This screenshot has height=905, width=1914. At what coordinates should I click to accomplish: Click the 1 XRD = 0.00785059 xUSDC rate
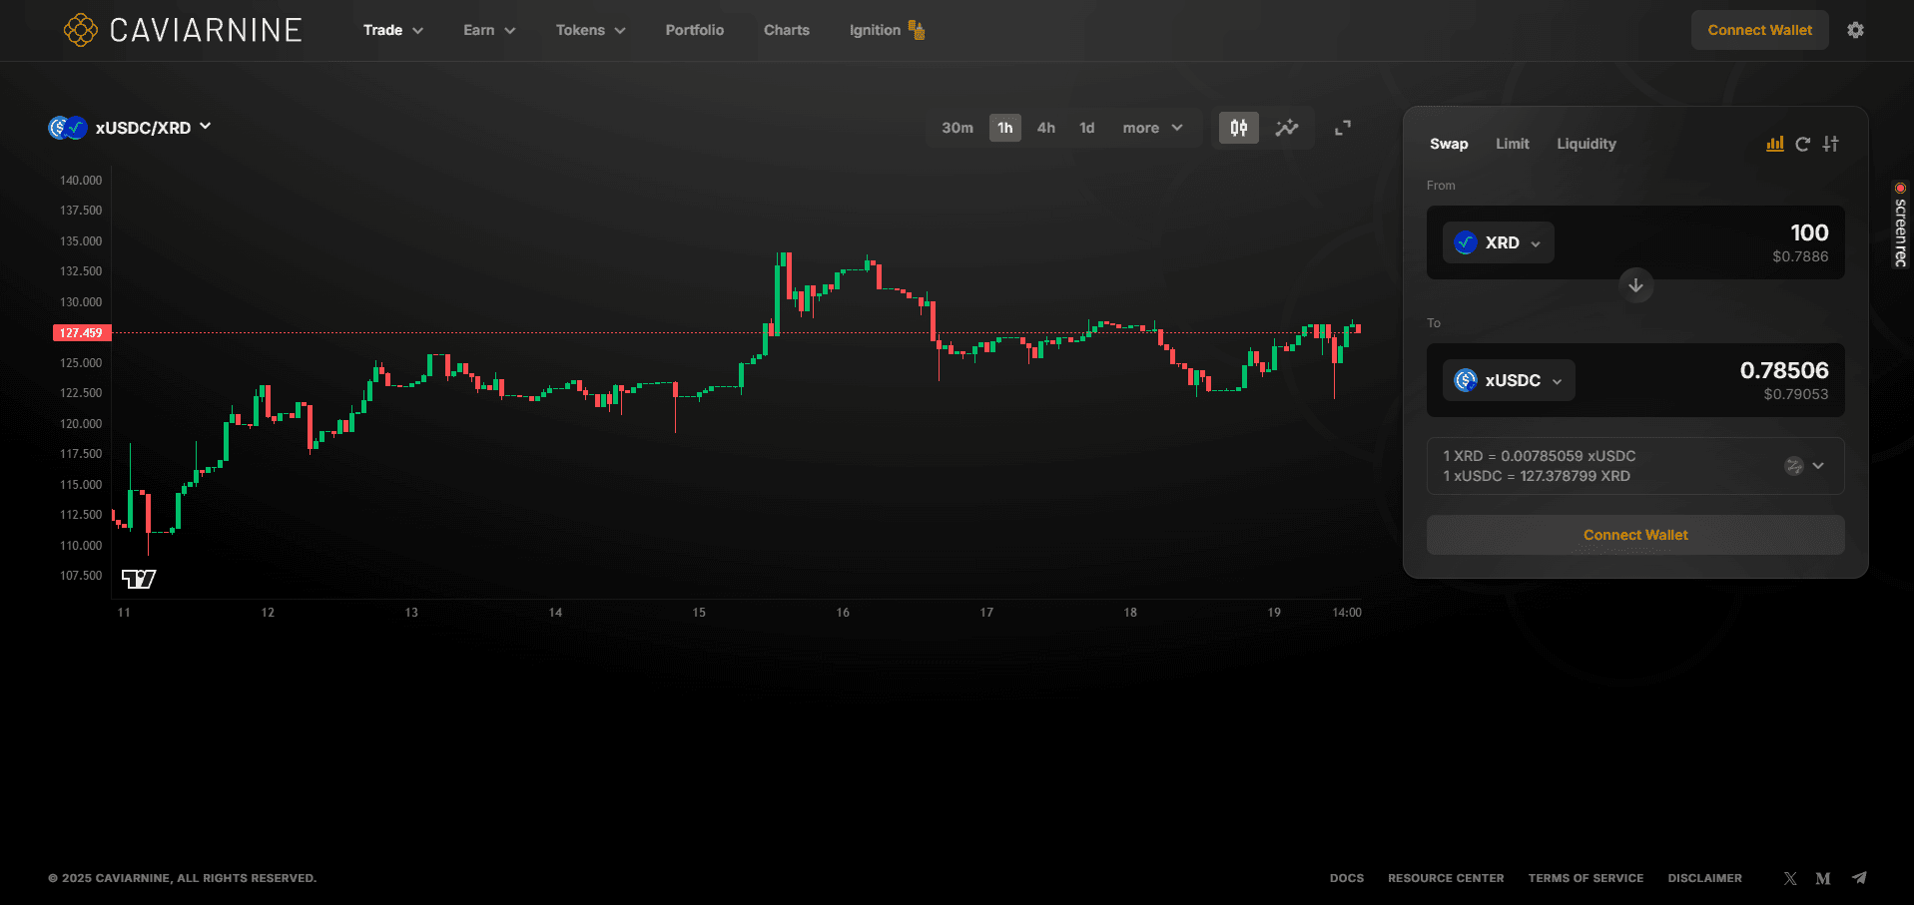click(x=1540, y=456)
